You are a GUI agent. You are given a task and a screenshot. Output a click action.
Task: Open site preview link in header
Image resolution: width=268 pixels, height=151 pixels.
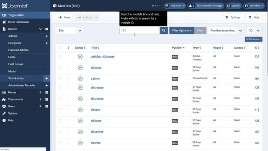[234, 6]
